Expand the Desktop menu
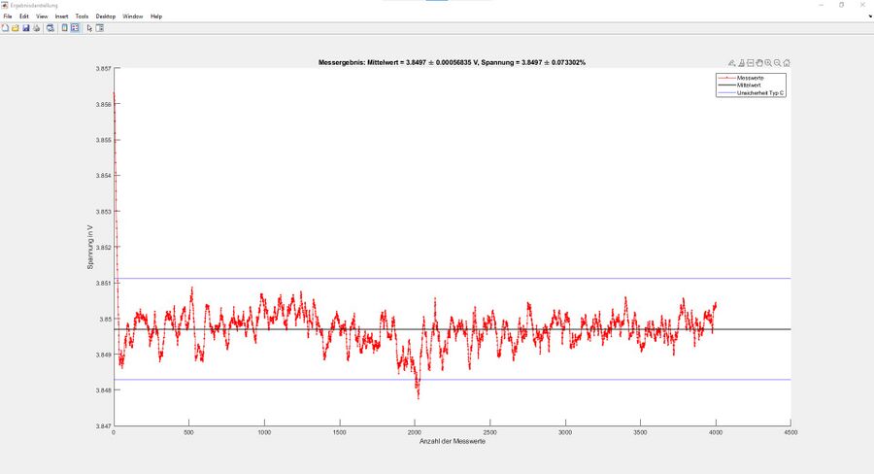The width and height of the screenshot is (874, 474). [x=106, y=17]
